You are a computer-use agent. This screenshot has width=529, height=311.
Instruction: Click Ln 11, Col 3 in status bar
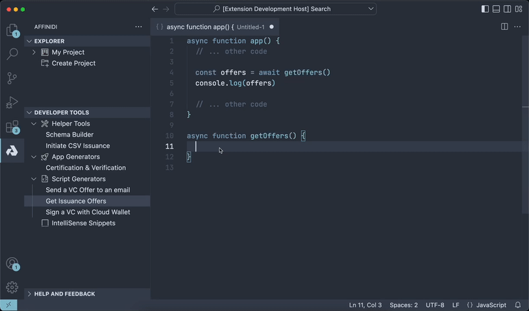coord(365,305)
